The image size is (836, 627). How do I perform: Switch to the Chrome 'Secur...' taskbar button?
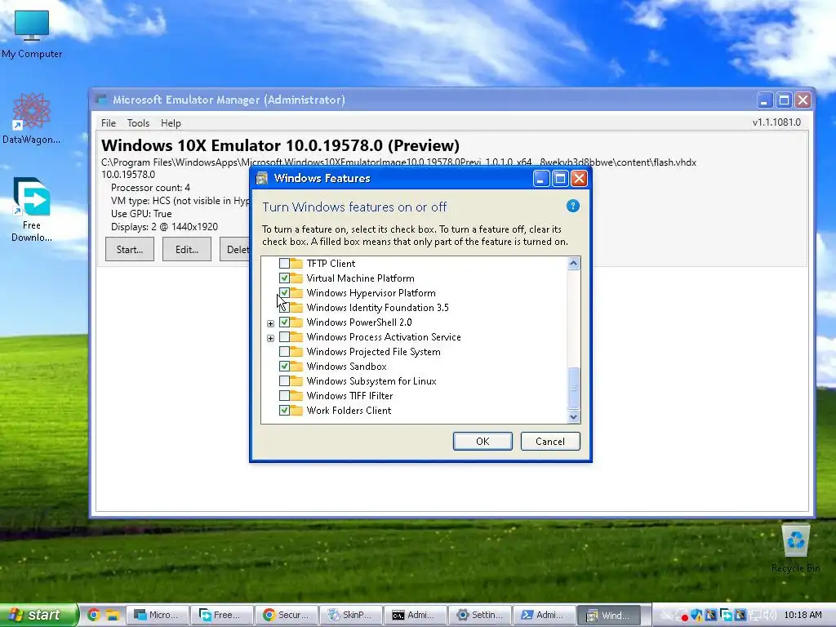(286, 615)
